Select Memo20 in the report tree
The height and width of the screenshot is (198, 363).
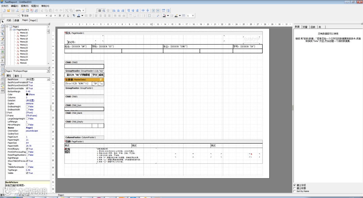(x=24, y=42)
